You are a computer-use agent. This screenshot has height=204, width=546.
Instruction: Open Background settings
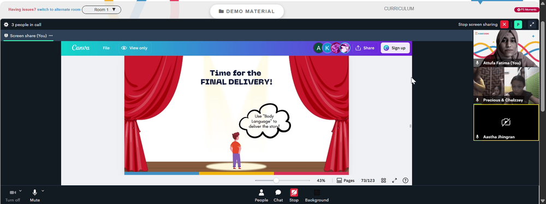(317, 195)
